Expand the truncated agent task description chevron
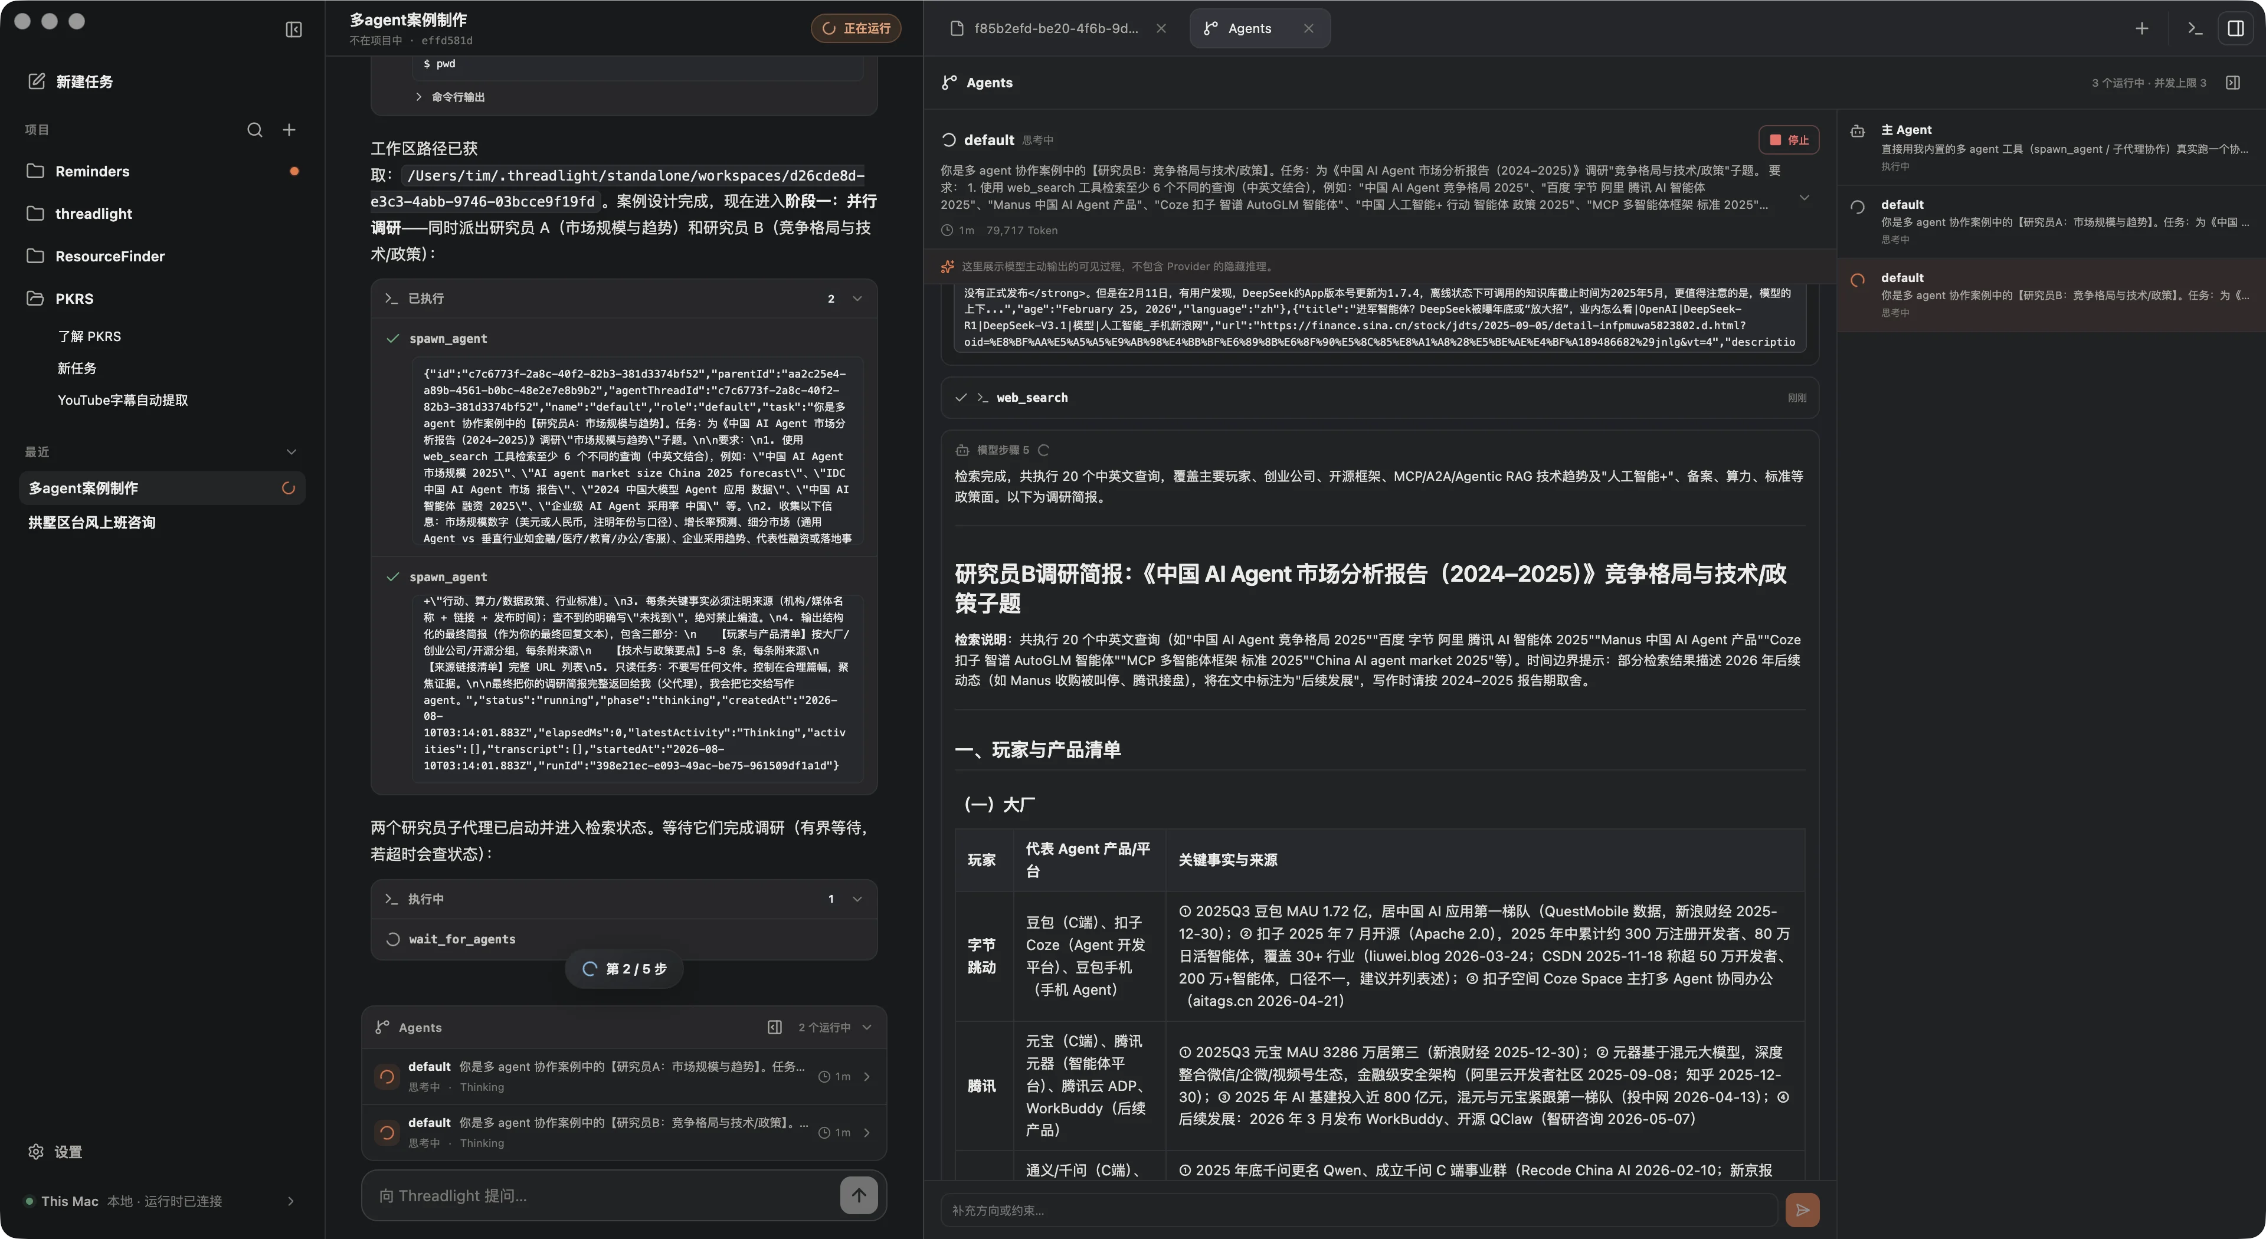 [x=1804, y=197]
